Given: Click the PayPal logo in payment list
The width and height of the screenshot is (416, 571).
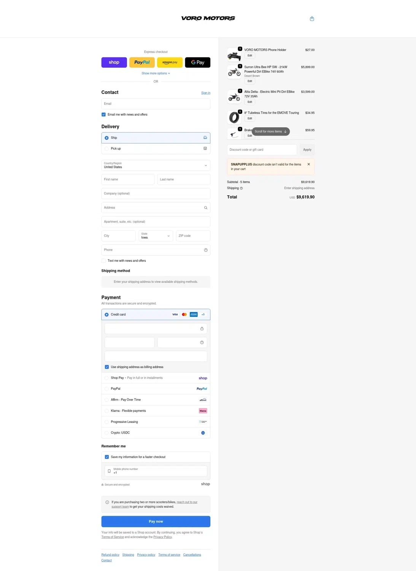Looking at the screenshot, I should [202, 389].
